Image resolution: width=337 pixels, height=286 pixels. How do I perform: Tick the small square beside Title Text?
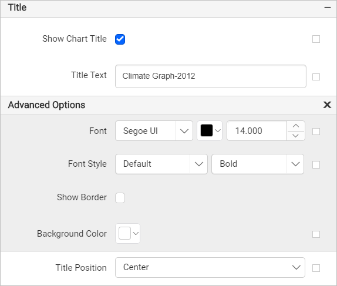pyautogui.click(x=316, y=77)
